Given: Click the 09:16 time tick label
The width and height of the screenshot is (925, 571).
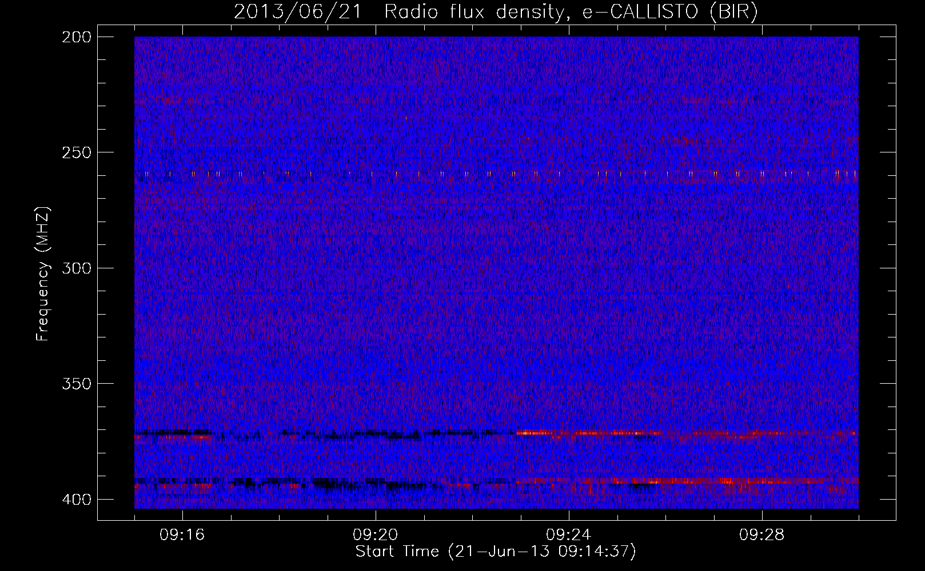Looking at the screenshot, I should point(182,535).
